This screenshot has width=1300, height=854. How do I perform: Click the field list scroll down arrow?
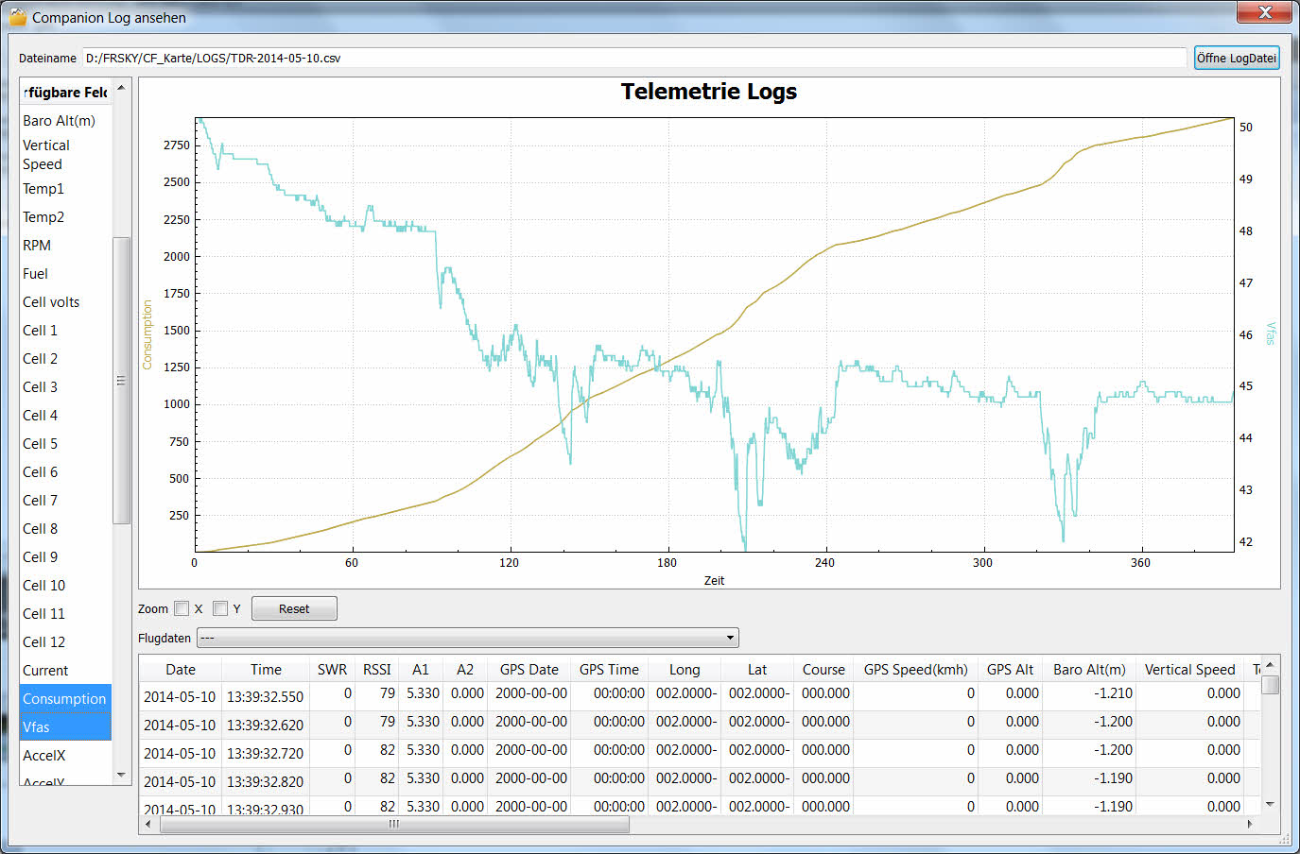(x=121, y=776)
